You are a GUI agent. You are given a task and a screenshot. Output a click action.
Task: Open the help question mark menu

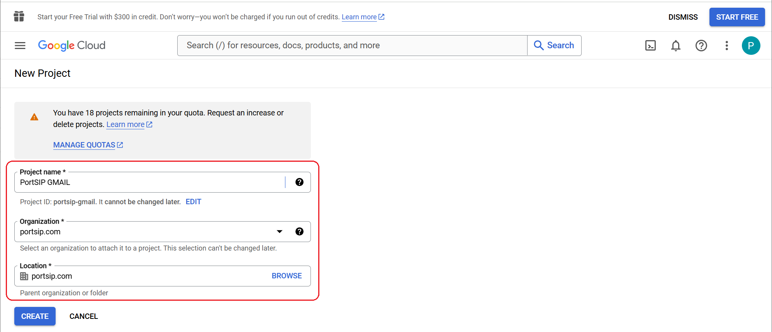(701, 46)
